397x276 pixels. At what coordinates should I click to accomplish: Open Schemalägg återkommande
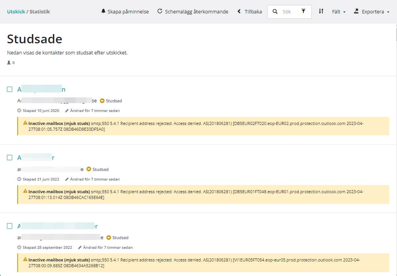point(193,11)
